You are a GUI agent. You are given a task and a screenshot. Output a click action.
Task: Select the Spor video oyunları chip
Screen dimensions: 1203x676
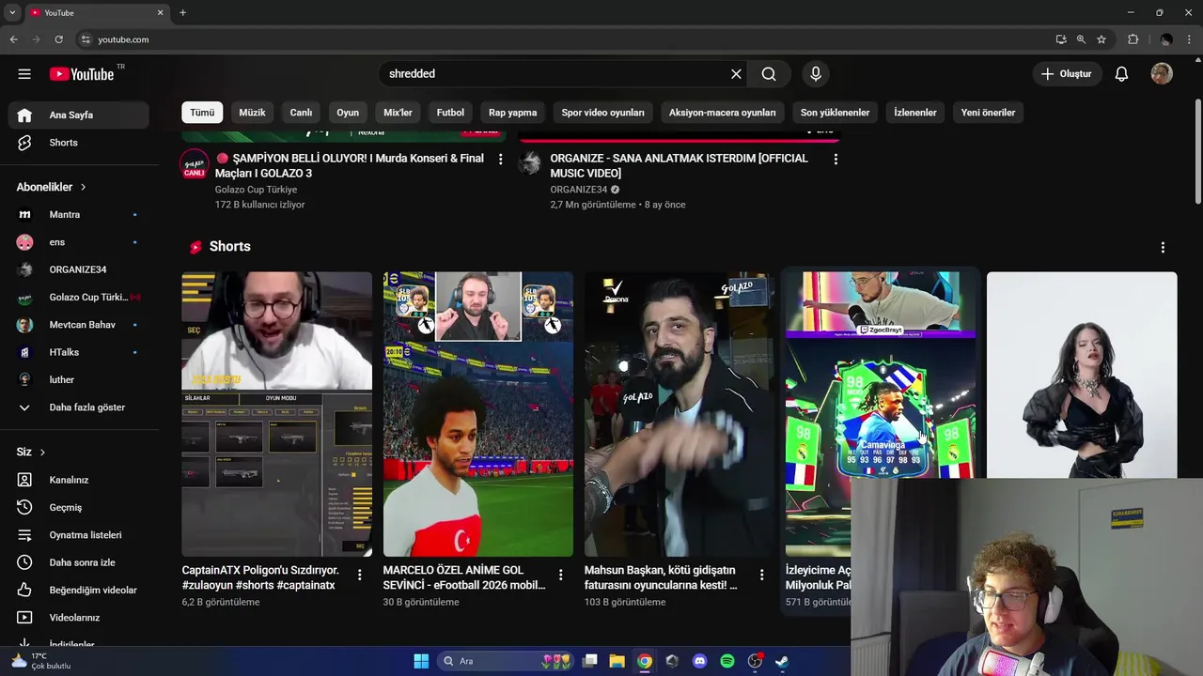point(603,113)
